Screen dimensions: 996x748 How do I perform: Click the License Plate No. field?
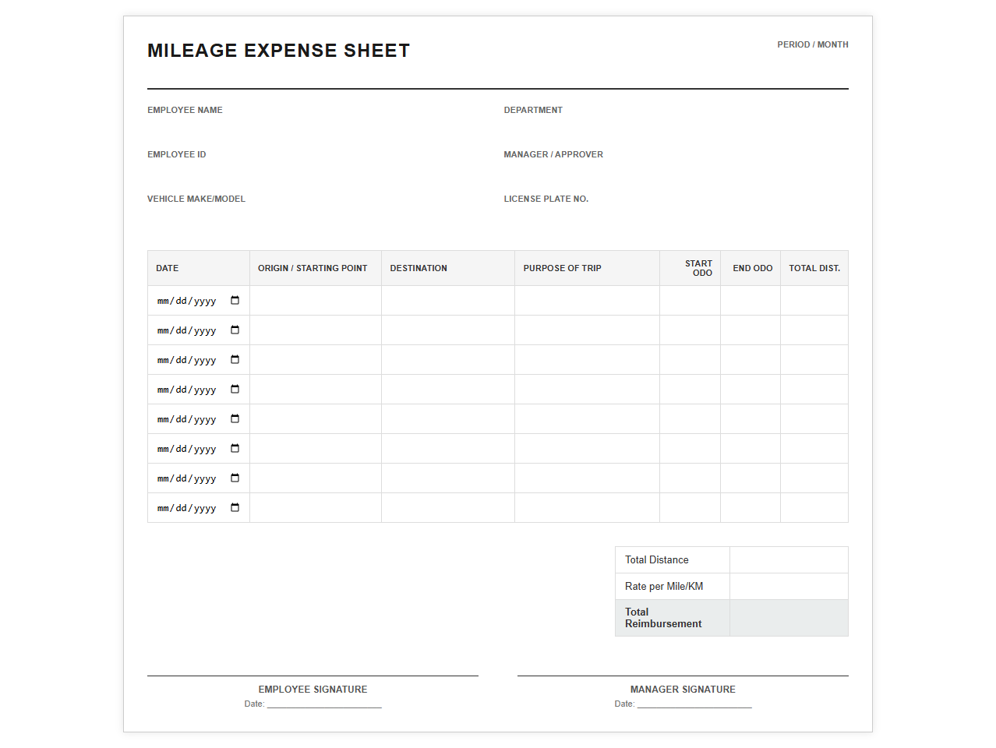tap(676, 215)
